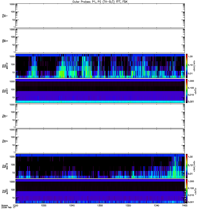The width and height of the screenshot is (200, 213).
Task: Click the "<|mV/m|>" unit label beside thb edc12 color bar
Action: 194,66
